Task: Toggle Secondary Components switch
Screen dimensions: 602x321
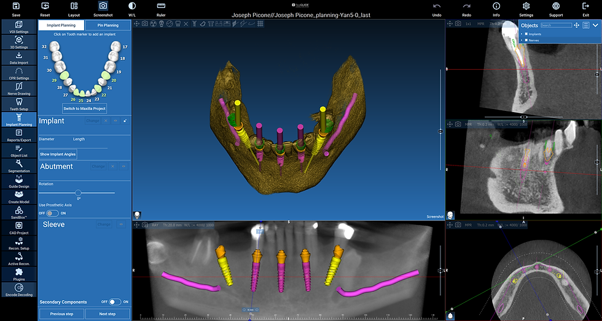Action: tap(115, 302)
